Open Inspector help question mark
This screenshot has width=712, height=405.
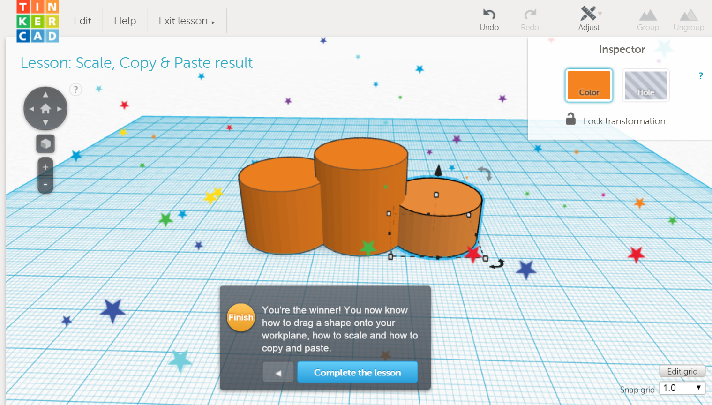[701, 75]
